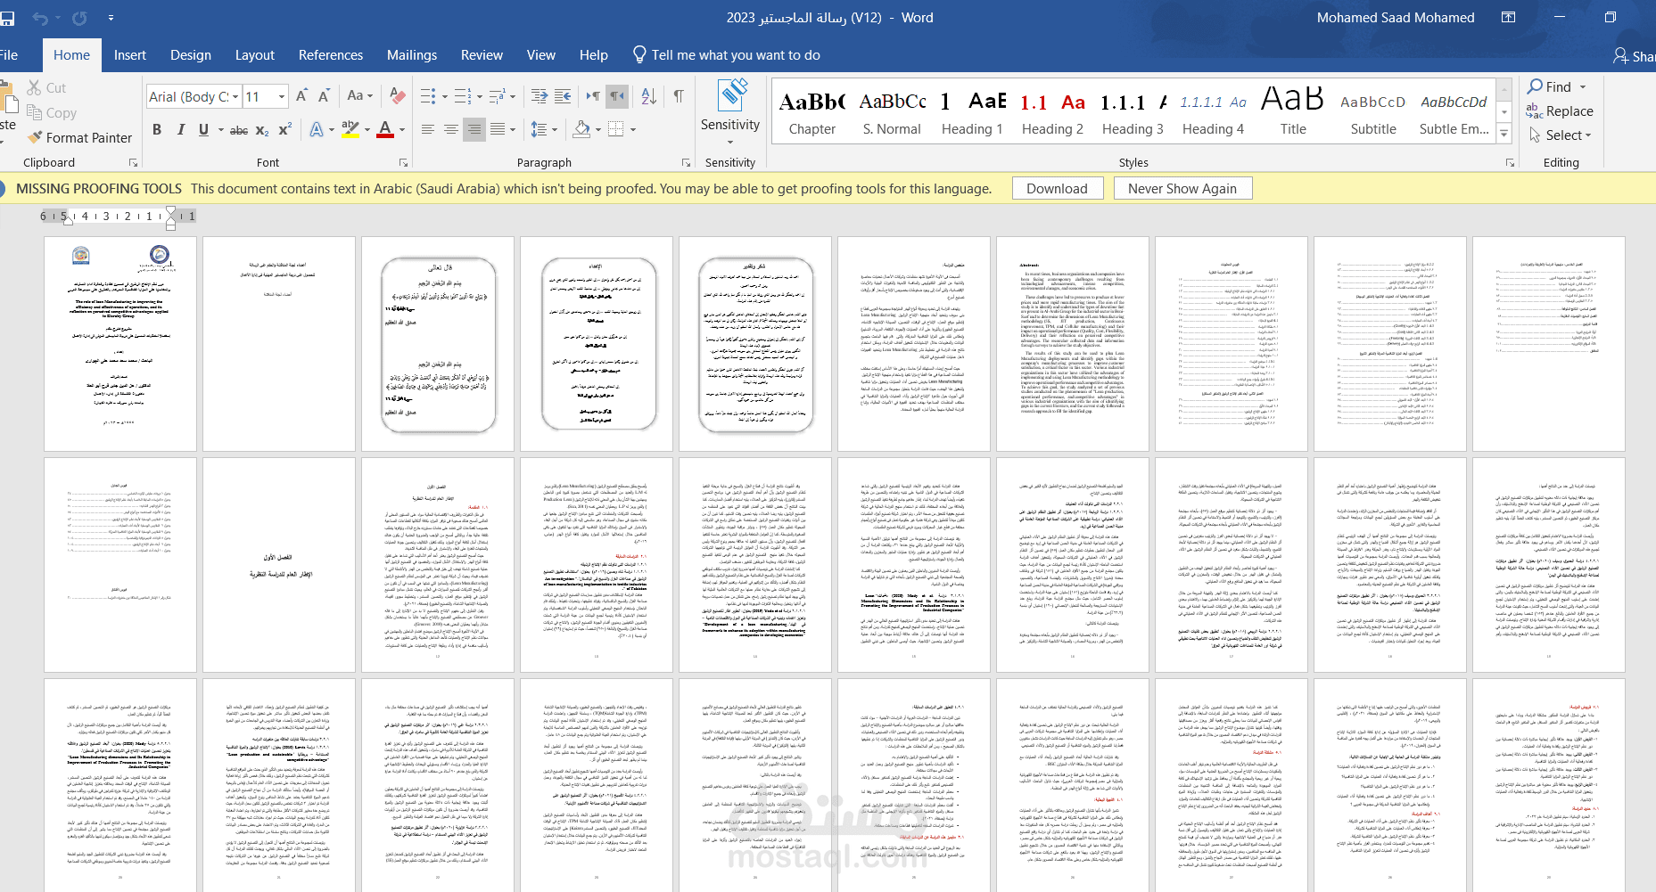Apply red font color
The width and height of the screenshot is (1656, 892).
385,130
